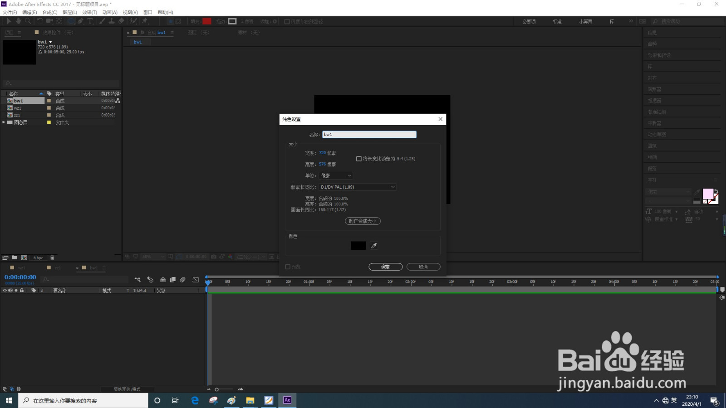
Task: Open the Layer menu
Action: point(69,12)
